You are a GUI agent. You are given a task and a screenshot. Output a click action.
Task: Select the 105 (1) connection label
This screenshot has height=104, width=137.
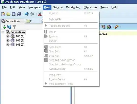20,36
